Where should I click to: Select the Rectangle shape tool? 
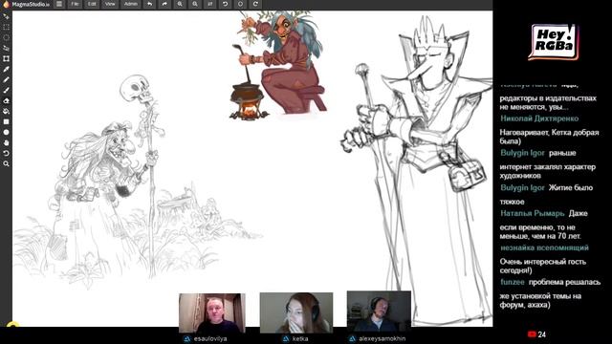[x=6, y=122]
